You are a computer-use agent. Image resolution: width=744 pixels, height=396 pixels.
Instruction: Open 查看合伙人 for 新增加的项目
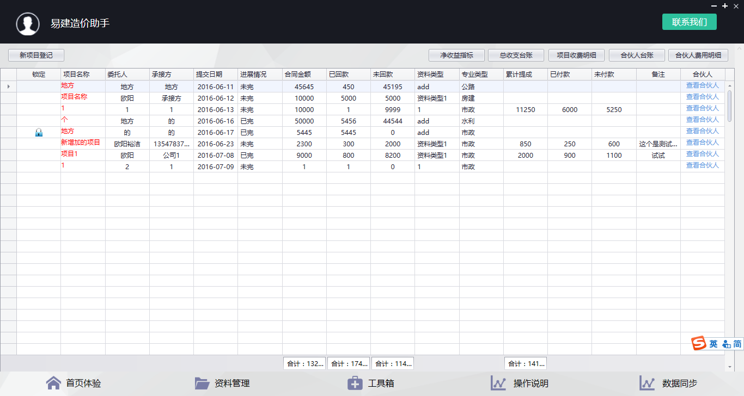703,143
